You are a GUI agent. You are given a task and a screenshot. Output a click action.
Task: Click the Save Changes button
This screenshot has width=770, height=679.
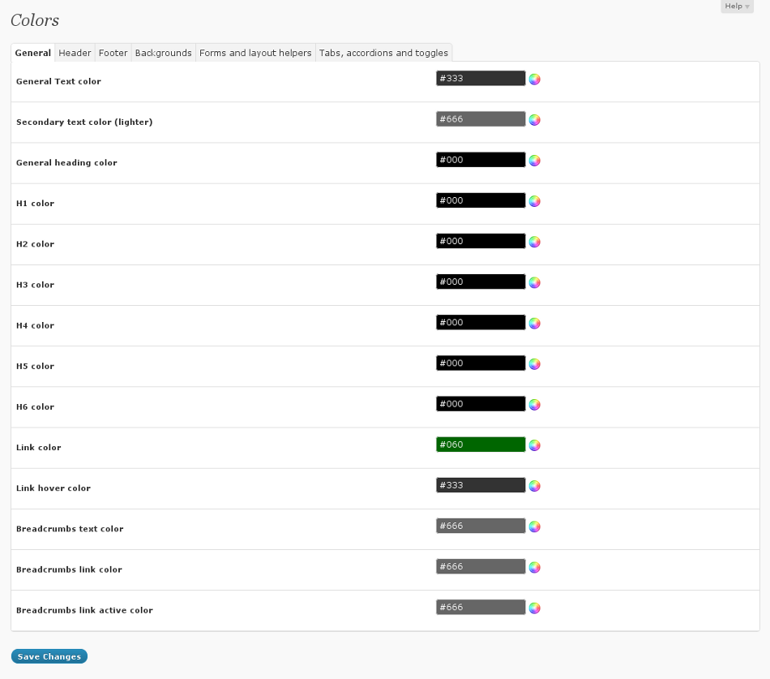pos(49,656)
